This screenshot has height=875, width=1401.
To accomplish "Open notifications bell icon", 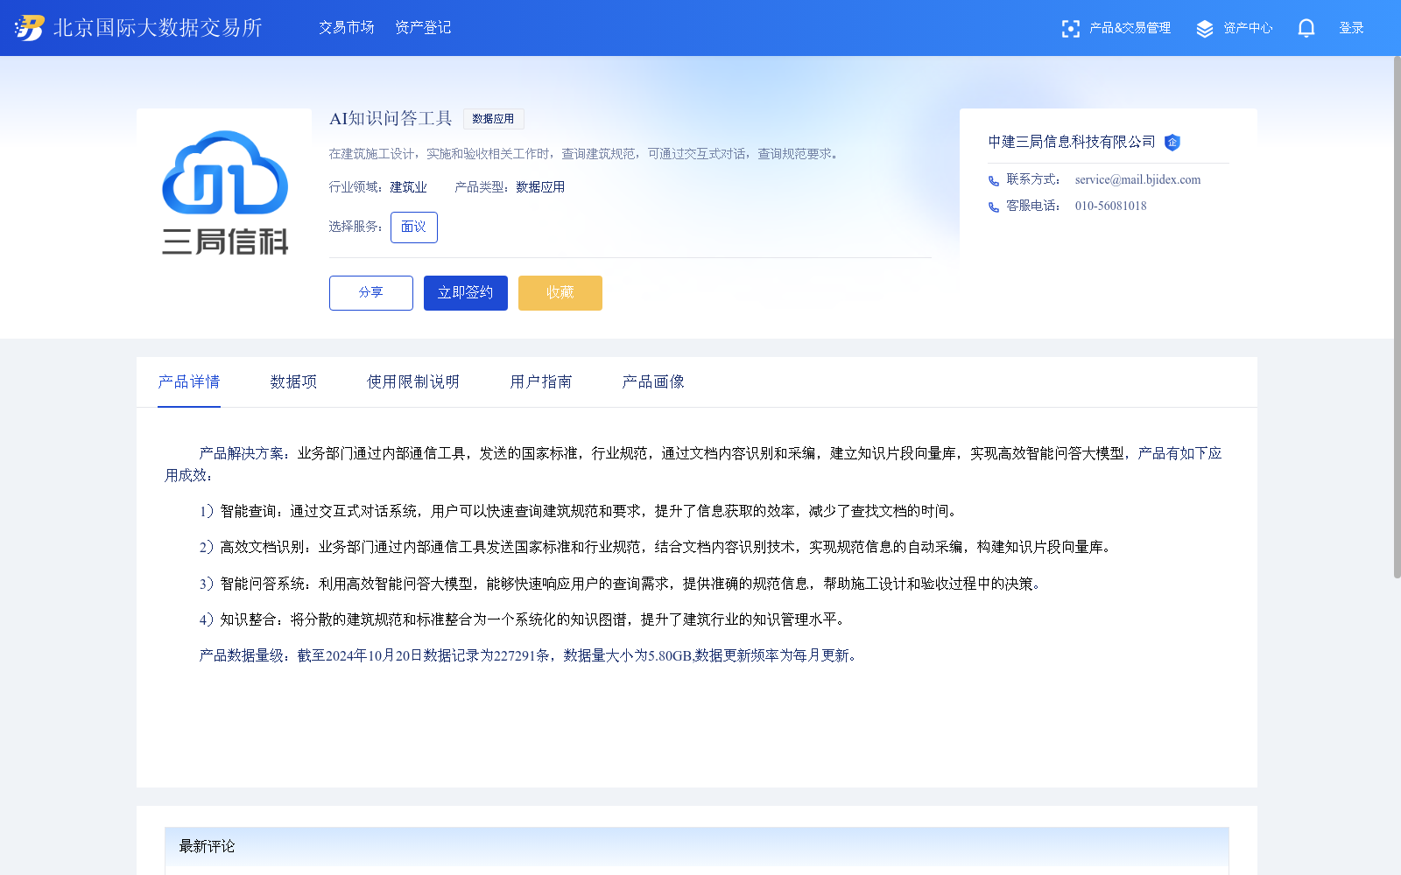I will point(1306,28).
